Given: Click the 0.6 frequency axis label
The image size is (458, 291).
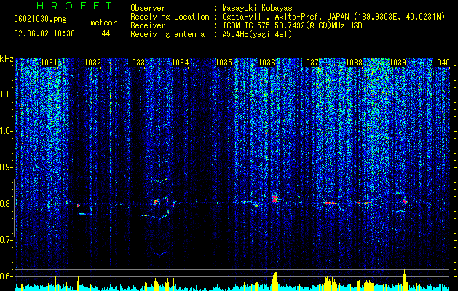Looking at the screenshot, I should point(7,276).
